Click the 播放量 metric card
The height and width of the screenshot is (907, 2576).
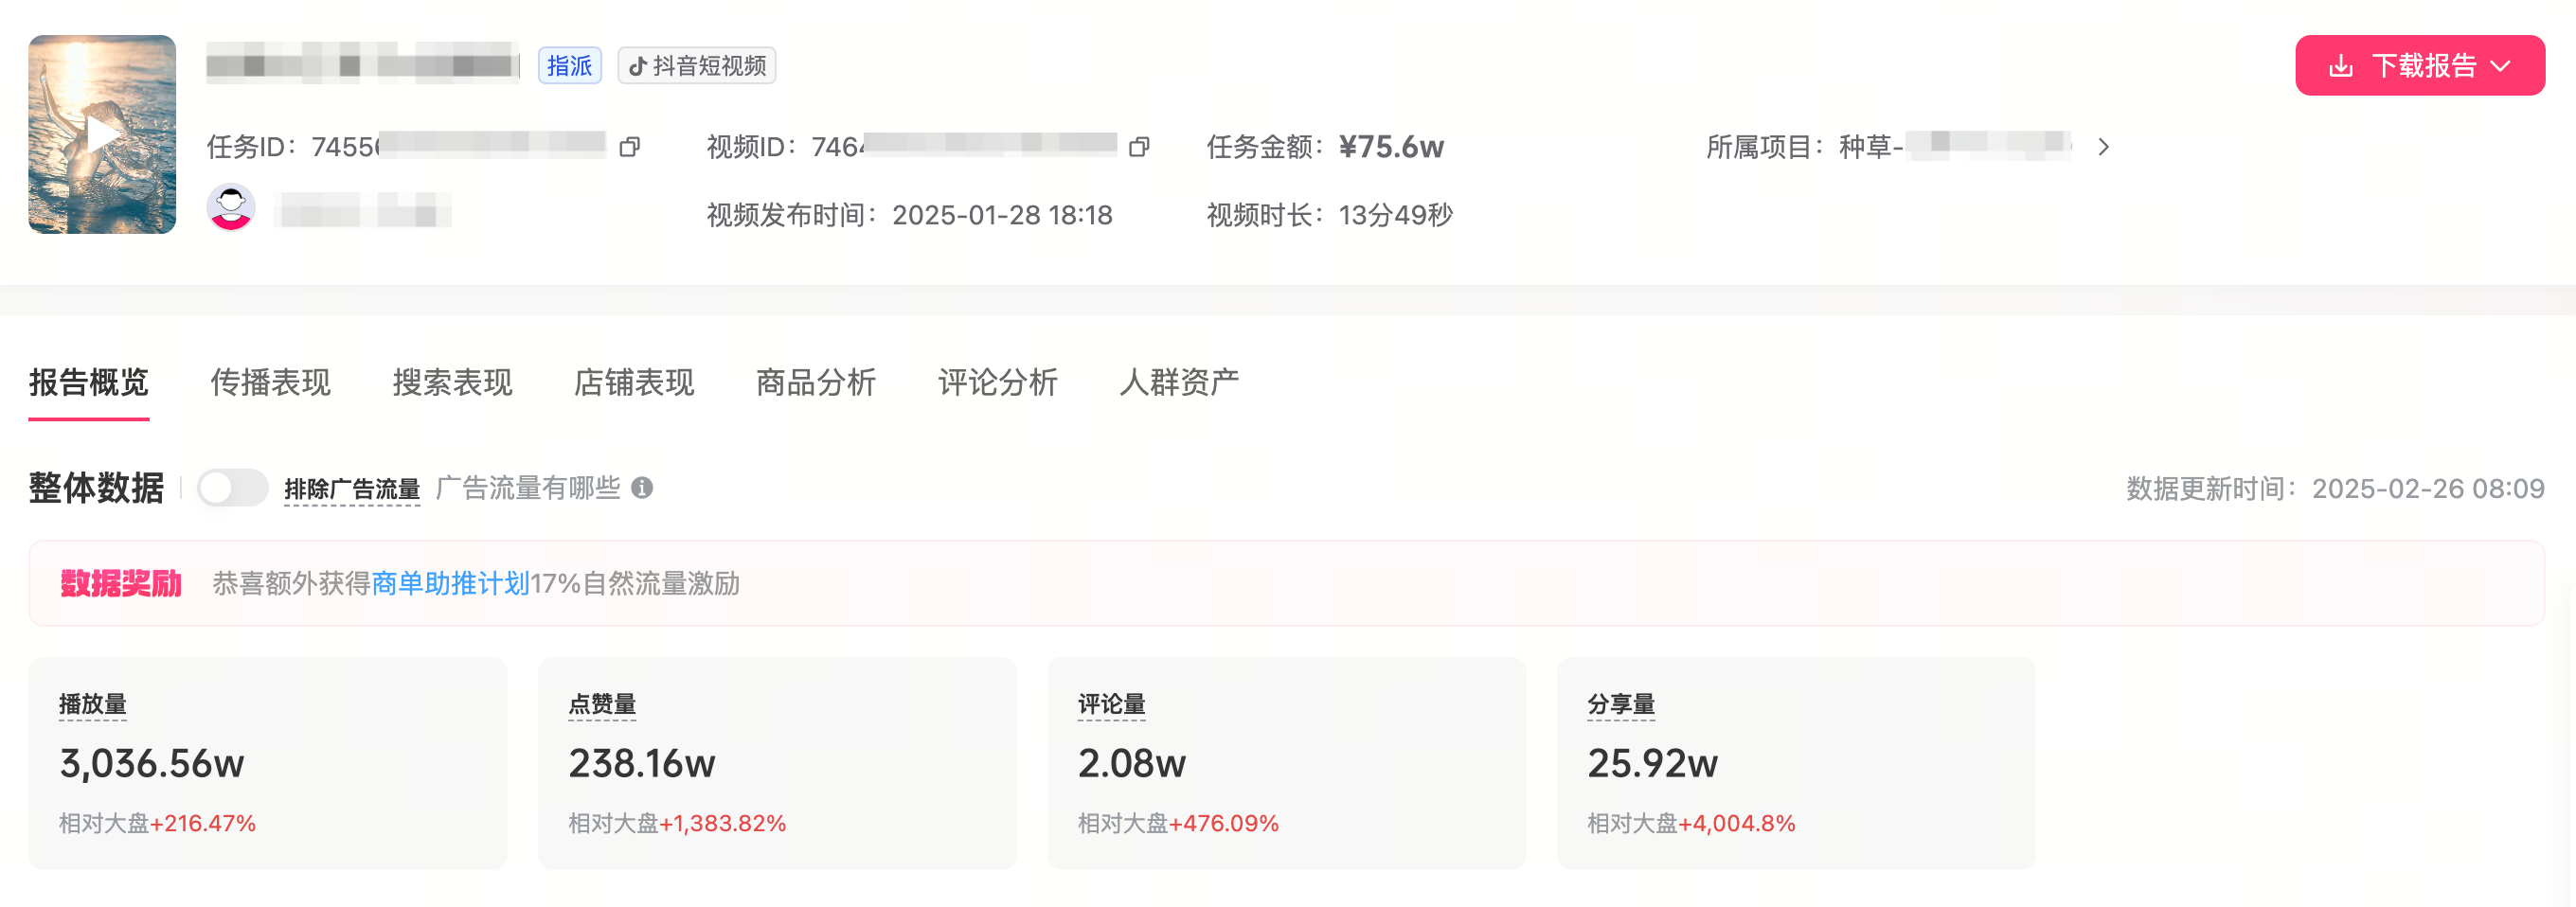[268, 763]
